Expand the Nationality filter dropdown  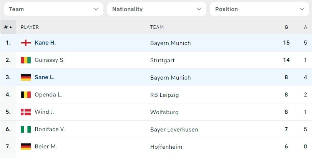pyautogui.click(x=156, y=9)
